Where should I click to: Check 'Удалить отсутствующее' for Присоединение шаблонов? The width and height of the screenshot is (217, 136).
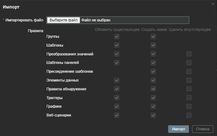coord(189,71)
